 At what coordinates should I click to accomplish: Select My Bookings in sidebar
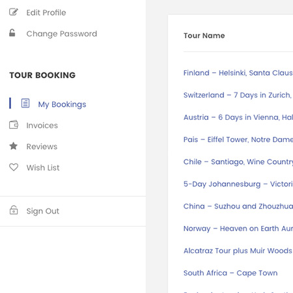click(62, 104)
